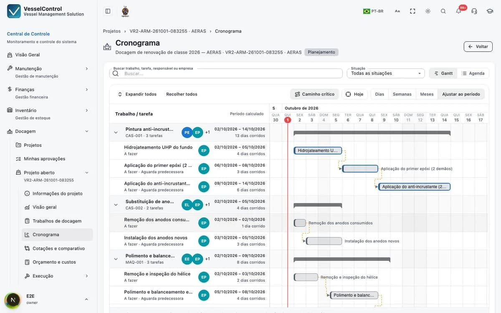Click the Voltar button
The width and height of the screenshot is (501, 313).
pos(478,47)
